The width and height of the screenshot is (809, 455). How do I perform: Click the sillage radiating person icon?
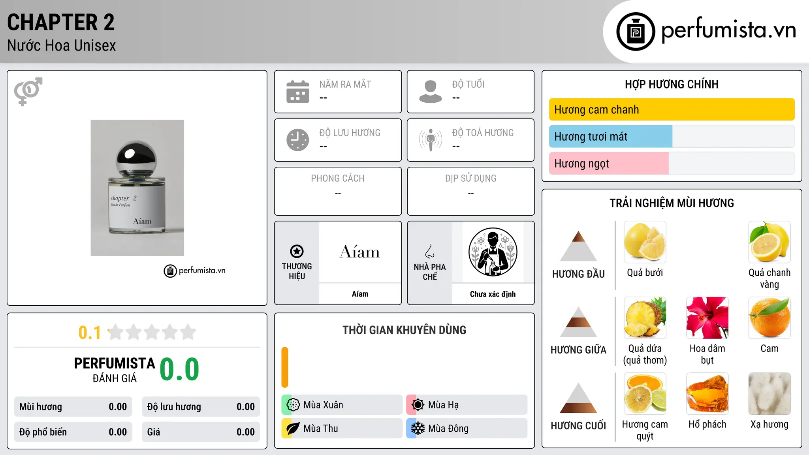431,140
